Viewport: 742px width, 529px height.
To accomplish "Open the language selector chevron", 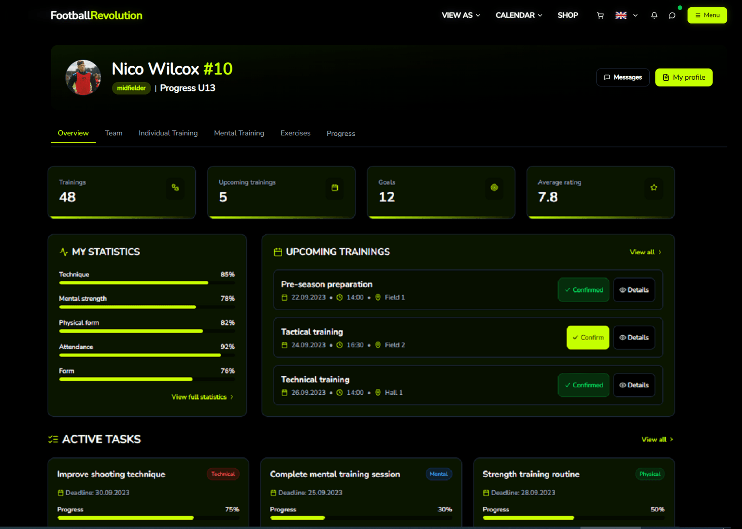I will pos(635,15).
